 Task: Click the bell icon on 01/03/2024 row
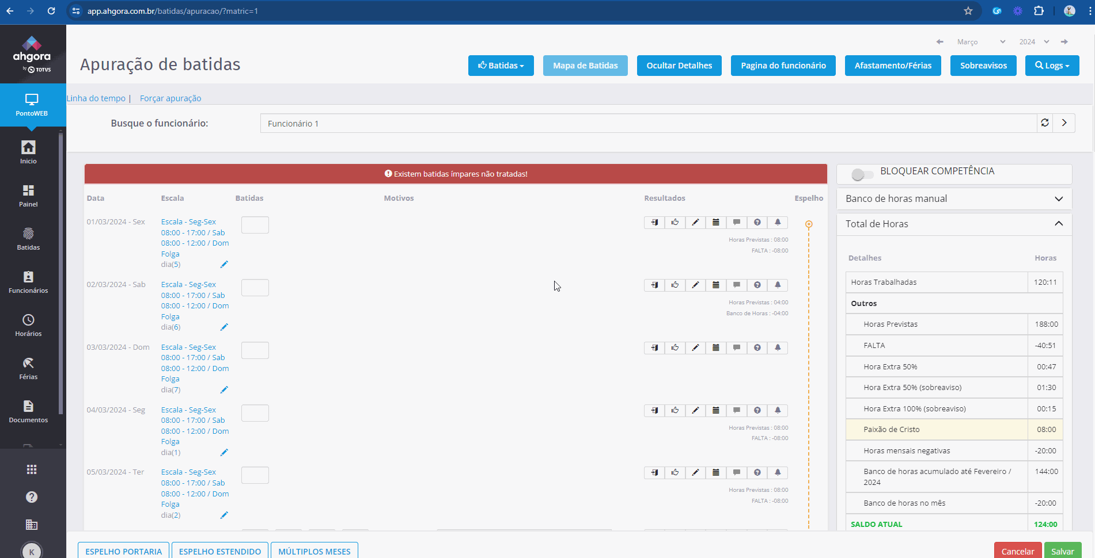(x=778, y=223)
